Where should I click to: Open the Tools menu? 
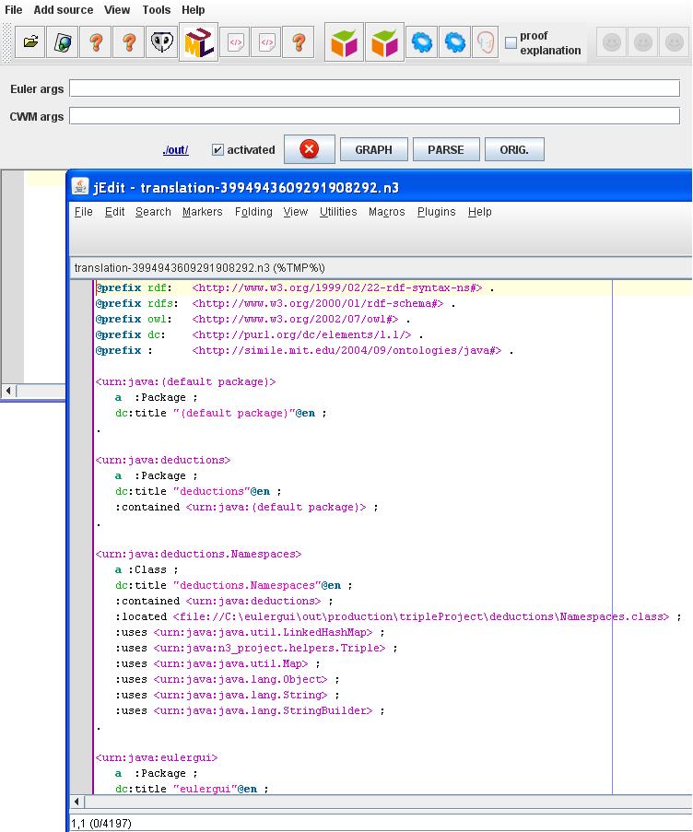(x=156, y=9)
